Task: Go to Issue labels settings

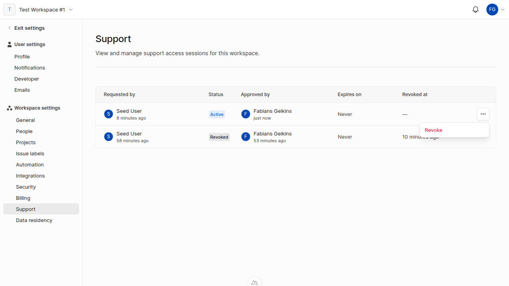Action: coord(30,153)
